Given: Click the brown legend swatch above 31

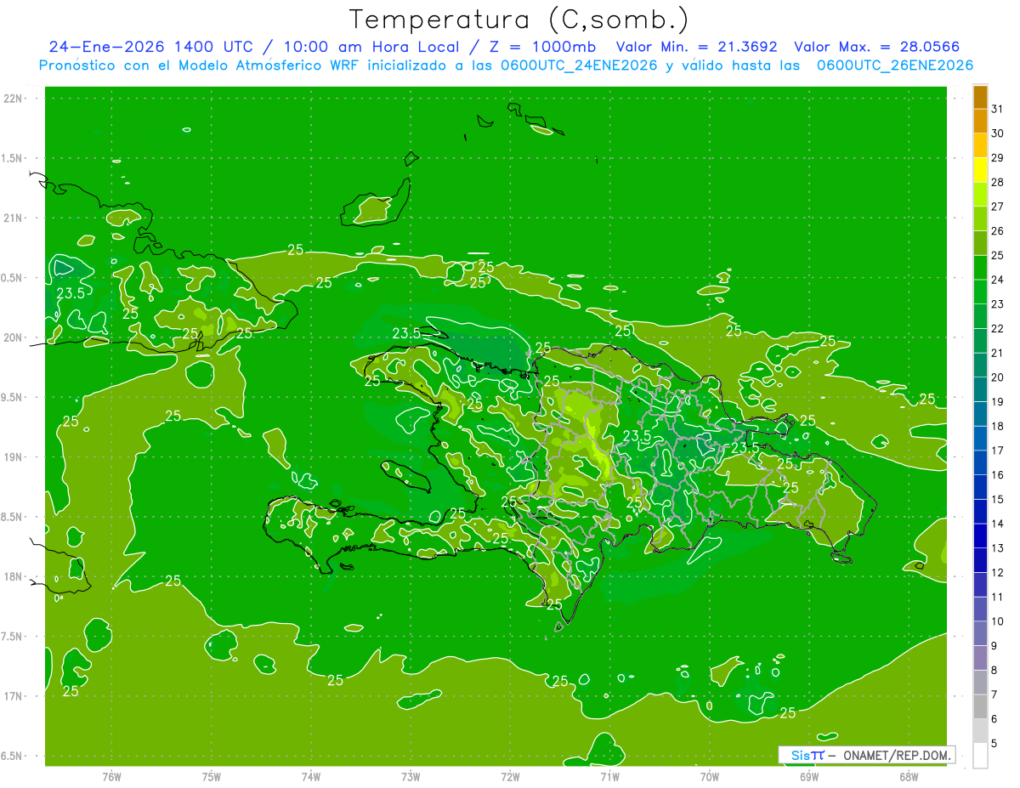Looking at the screenshot, I should 980,97.
